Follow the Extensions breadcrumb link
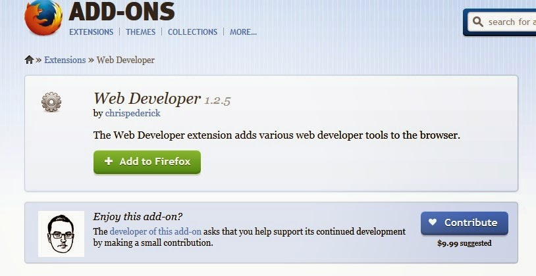 (65, 60)
